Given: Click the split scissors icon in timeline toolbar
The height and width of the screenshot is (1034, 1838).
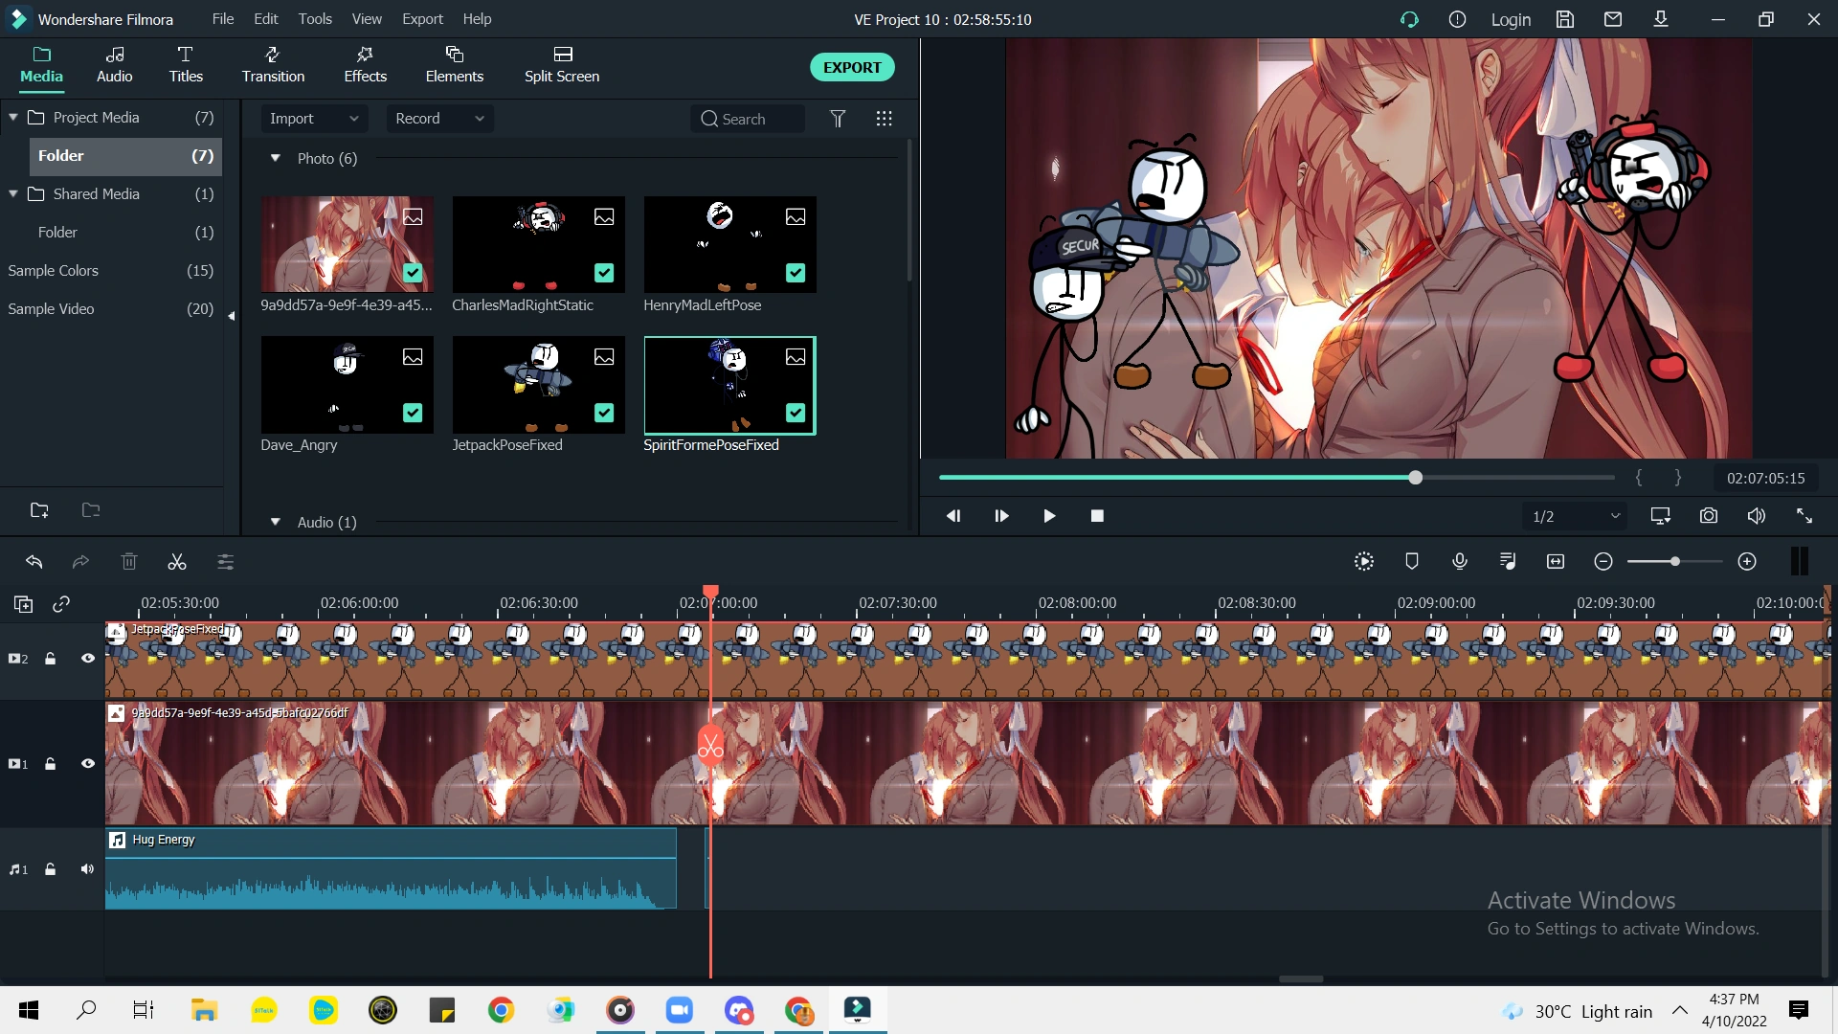Looking at the screenshot, I should 177,562.
